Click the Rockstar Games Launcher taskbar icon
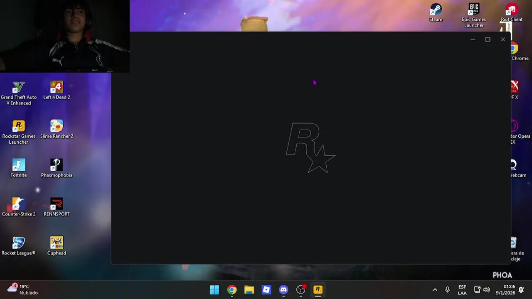The width and height of the screenshot is (532, 299). [x=318, y=289]
